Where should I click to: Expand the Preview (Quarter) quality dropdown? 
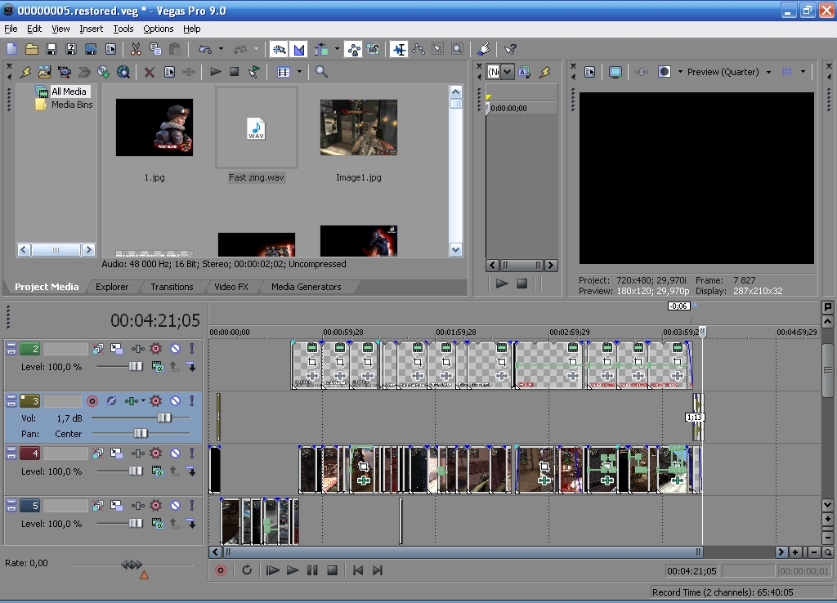point(768,72)
